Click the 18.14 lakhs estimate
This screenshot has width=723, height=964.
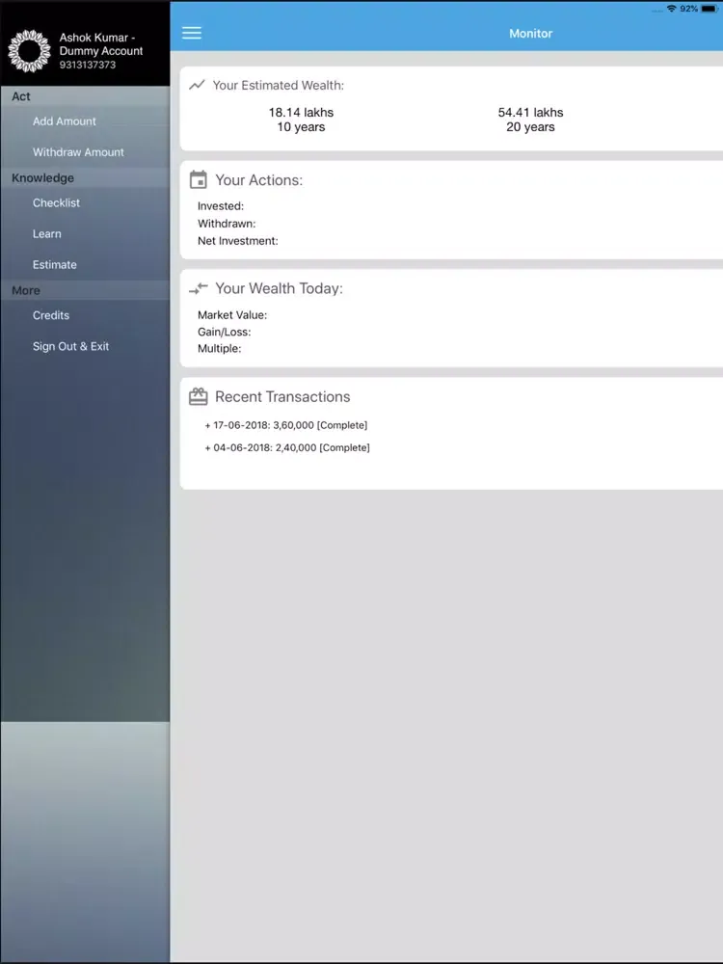point(301,113)
